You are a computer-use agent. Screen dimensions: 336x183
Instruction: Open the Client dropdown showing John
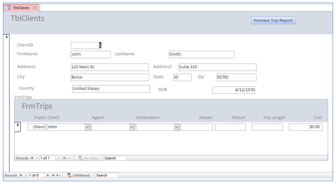pos(88,127)
